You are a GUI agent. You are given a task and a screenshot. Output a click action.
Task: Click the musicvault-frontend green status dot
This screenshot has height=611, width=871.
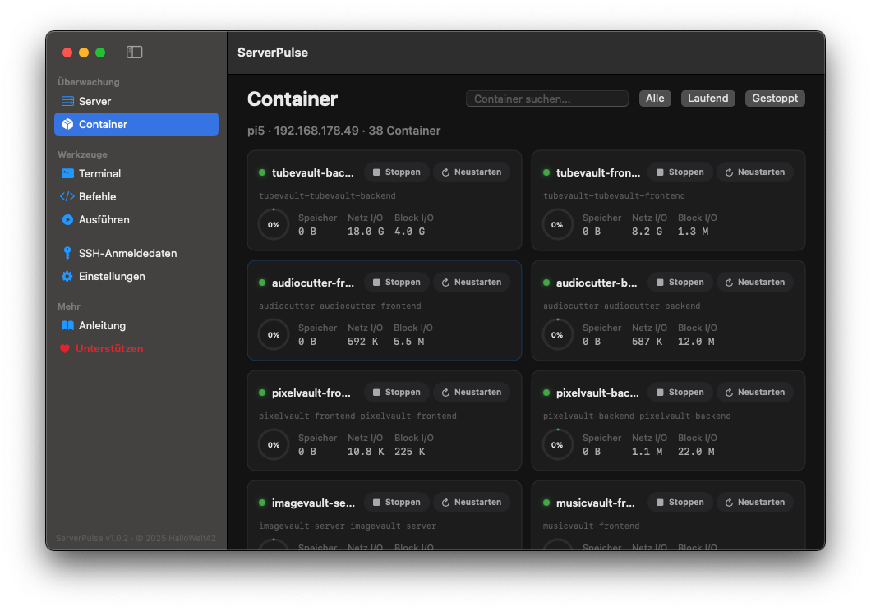click(546, 503)
